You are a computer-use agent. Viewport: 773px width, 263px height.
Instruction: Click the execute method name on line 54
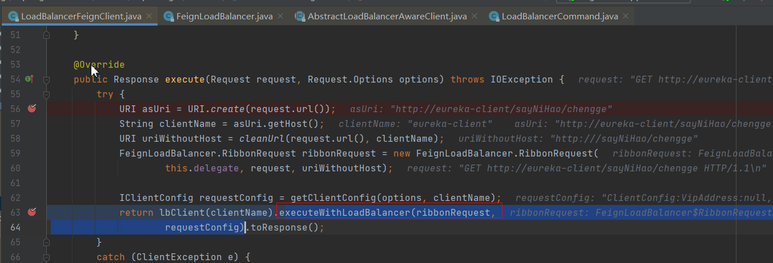tap(185, 79)
